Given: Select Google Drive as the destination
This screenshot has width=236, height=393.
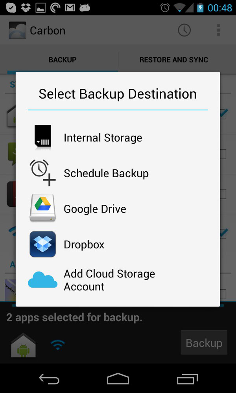Looking at the screenshot, I should pyautogui.click(x=95, y=209).
